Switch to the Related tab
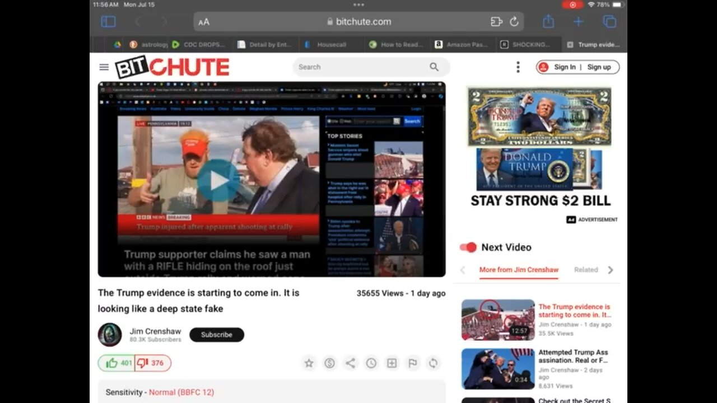717x403 pixels. (586, 270)
